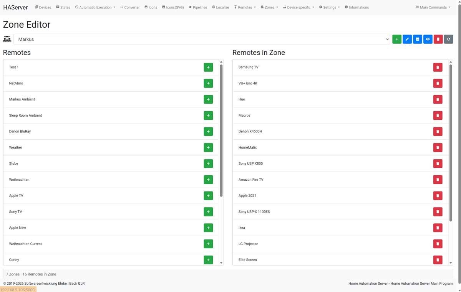Toggle zone visibility with eye button

[x=428, y=39]
